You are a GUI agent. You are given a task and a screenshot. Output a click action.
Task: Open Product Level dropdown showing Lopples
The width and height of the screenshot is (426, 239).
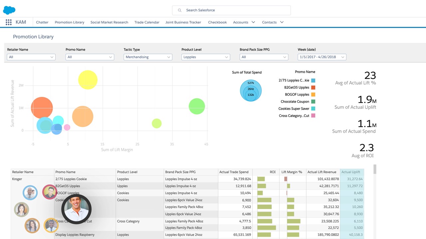206,57
